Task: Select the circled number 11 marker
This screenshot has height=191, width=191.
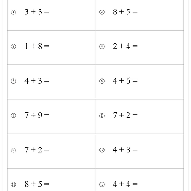Action: 13,185
